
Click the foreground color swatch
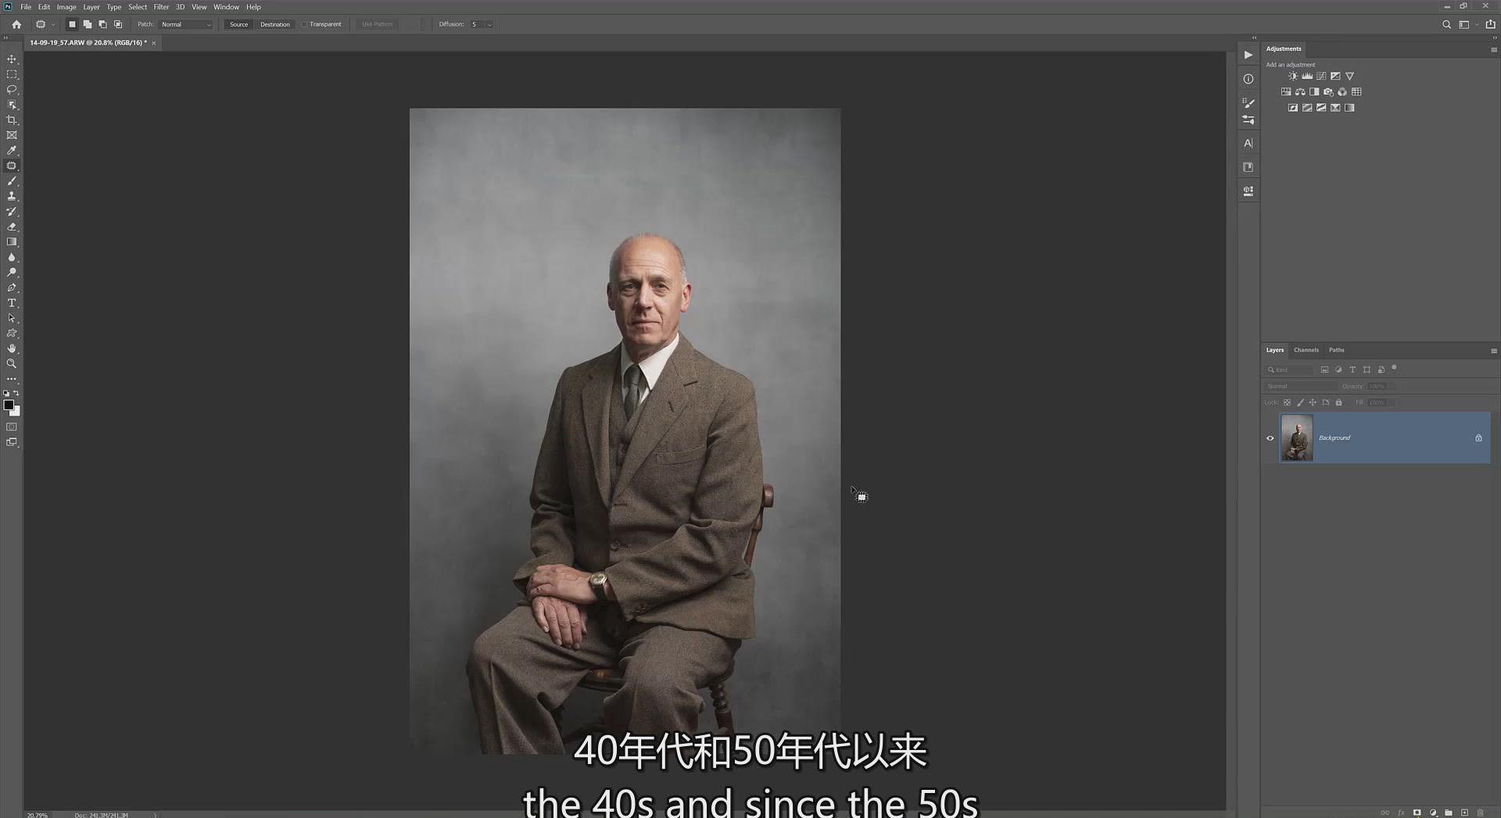[9, 404]
